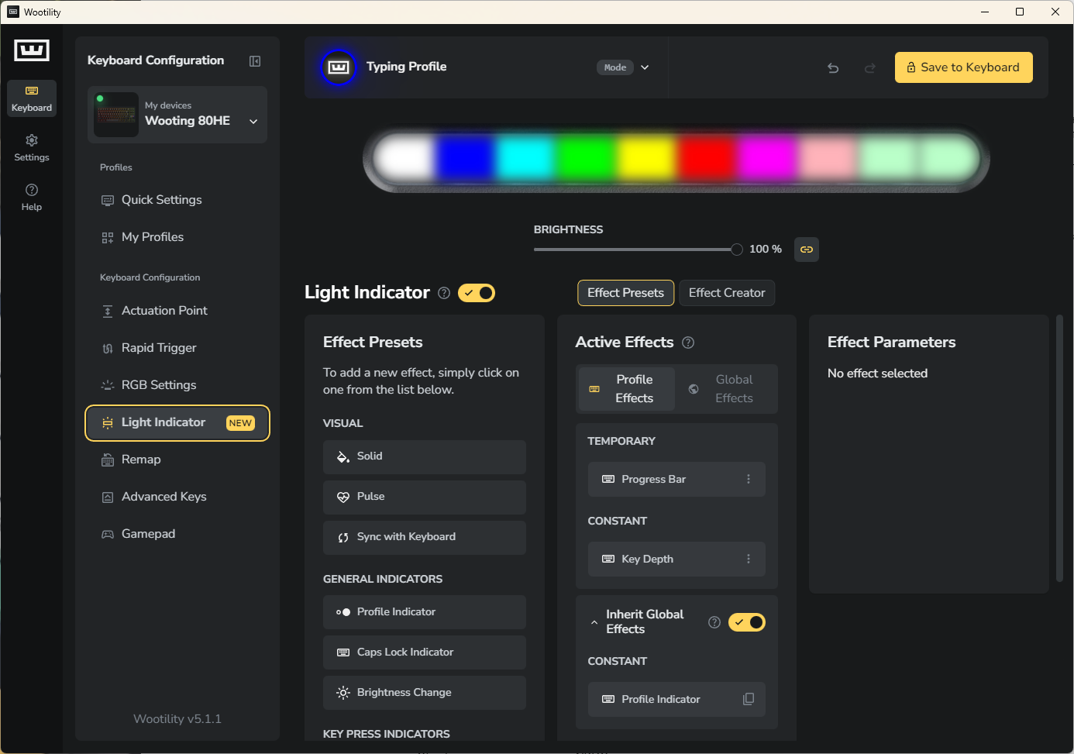The image size is (1074, 754).
Task: Open Quick Settings
Action: coord(177,200)
